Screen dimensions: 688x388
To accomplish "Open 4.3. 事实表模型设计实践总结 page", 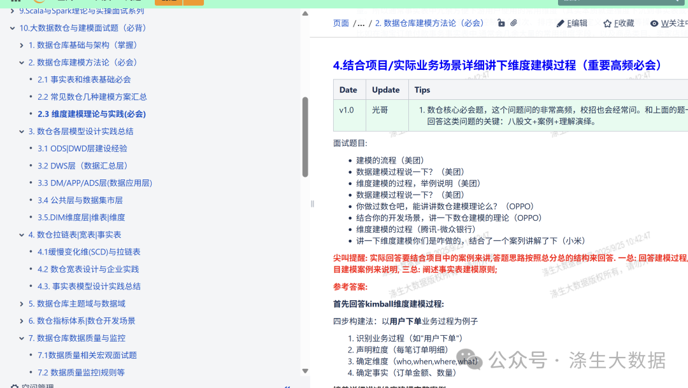I will click(x=89, y=286).
